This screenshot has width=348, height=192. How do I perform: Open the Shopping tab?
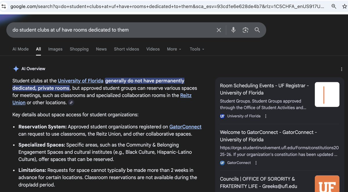coord(79,49)
